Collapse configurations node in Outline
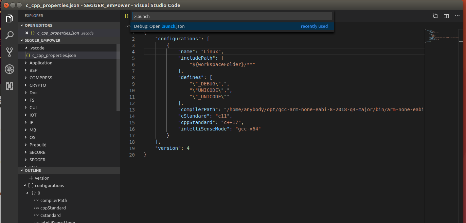The width and height of the screenshot is (466, 223). tap(24, 185)
